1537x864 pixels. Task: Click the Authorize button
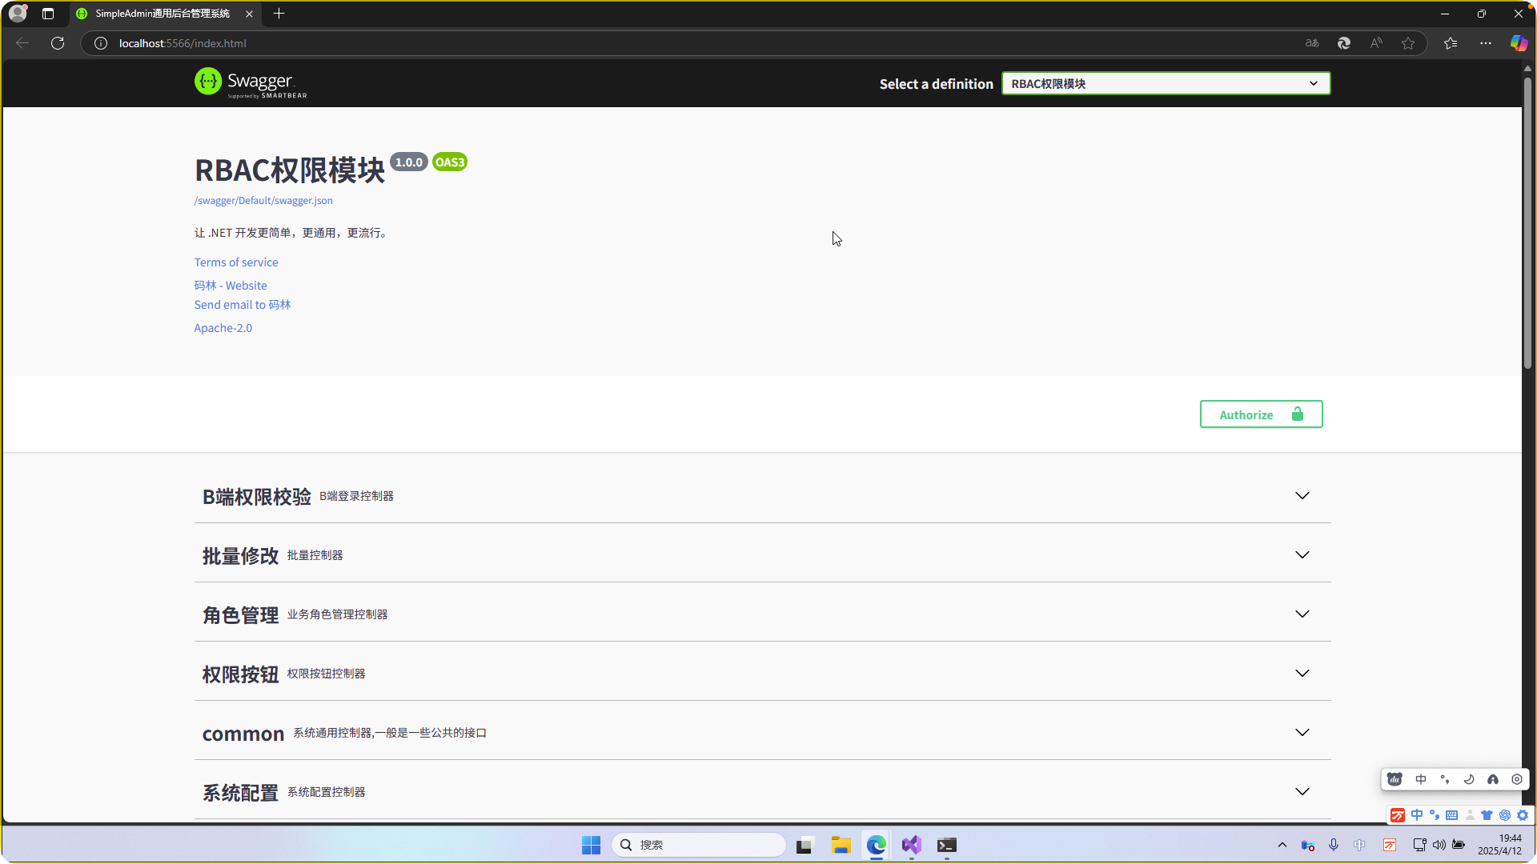click(x=1261, y=414)
